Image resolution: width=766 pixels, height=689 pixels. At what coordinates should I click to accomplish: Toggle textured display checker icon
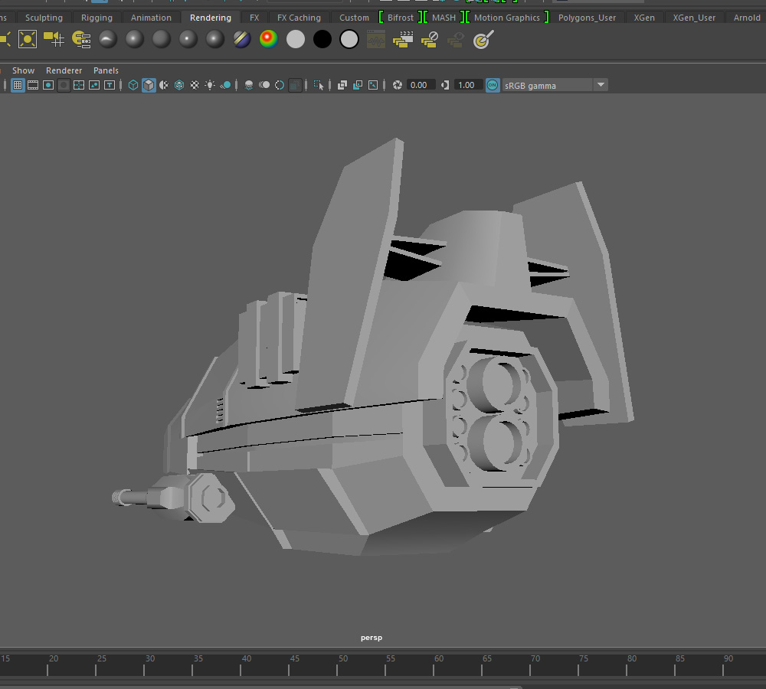(x=195, y=86)
